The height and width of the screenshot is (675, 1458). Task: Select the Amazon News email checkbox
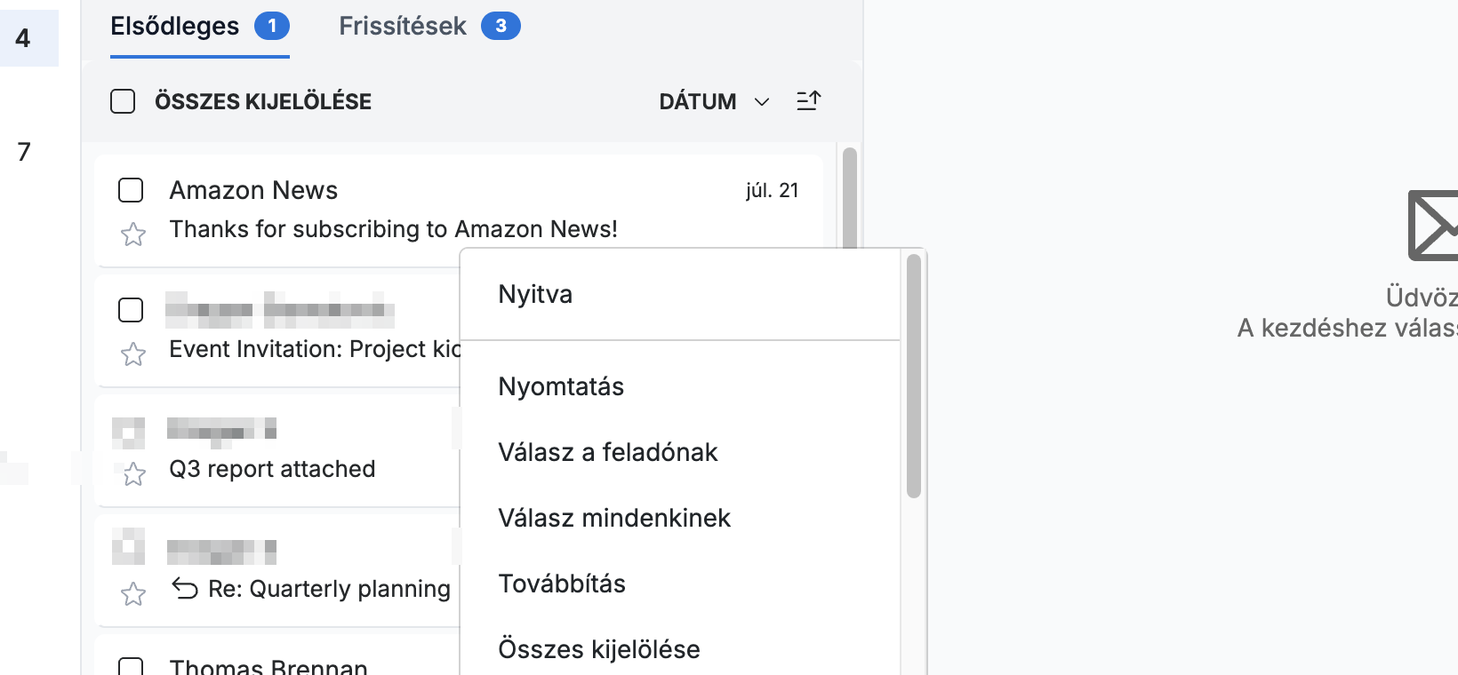[x=131, y=190]
